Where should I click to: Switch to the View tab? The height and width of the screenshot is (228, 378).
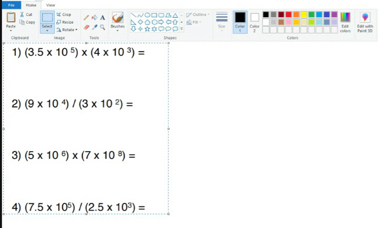pyautogui.click(x=50, y=5)
